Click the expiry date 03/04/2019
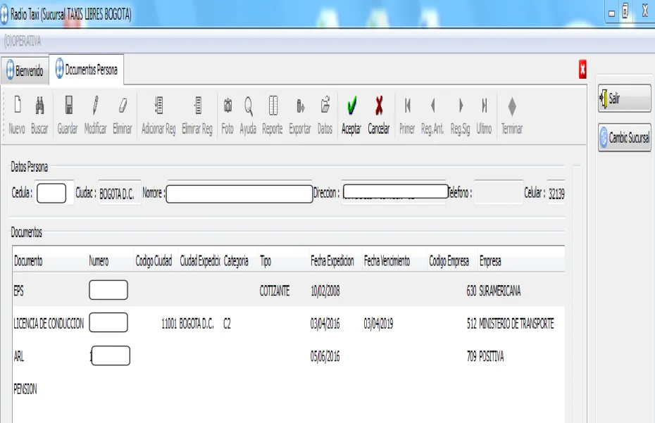 click(378, 324)
